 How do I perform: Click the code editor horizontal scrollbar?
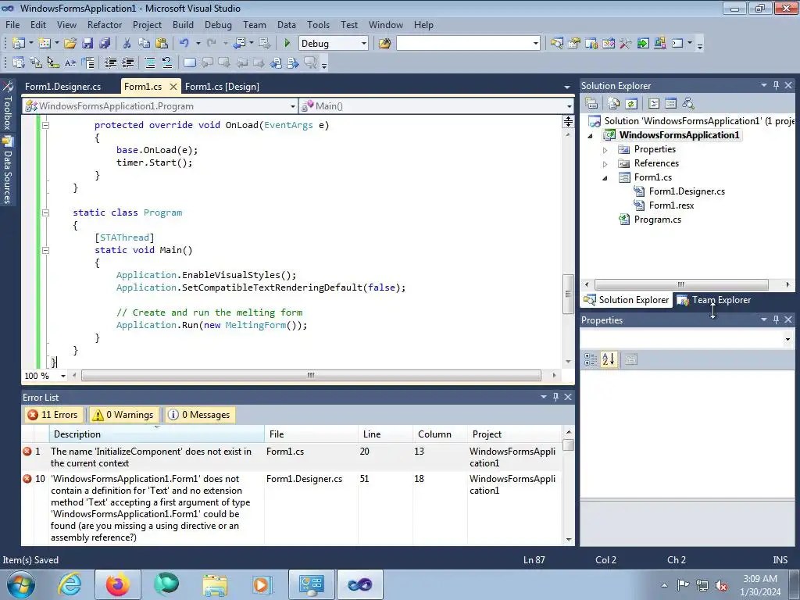pos(311,376)
